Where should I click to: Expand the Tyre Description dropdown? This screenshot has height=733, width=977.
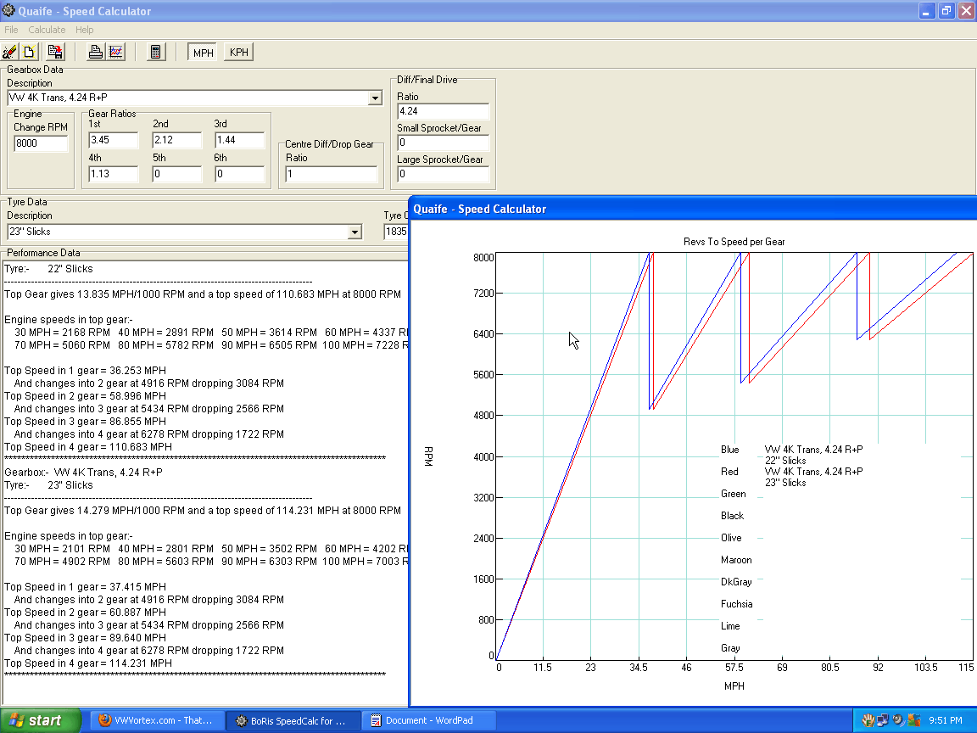click(x=355, y=232)
